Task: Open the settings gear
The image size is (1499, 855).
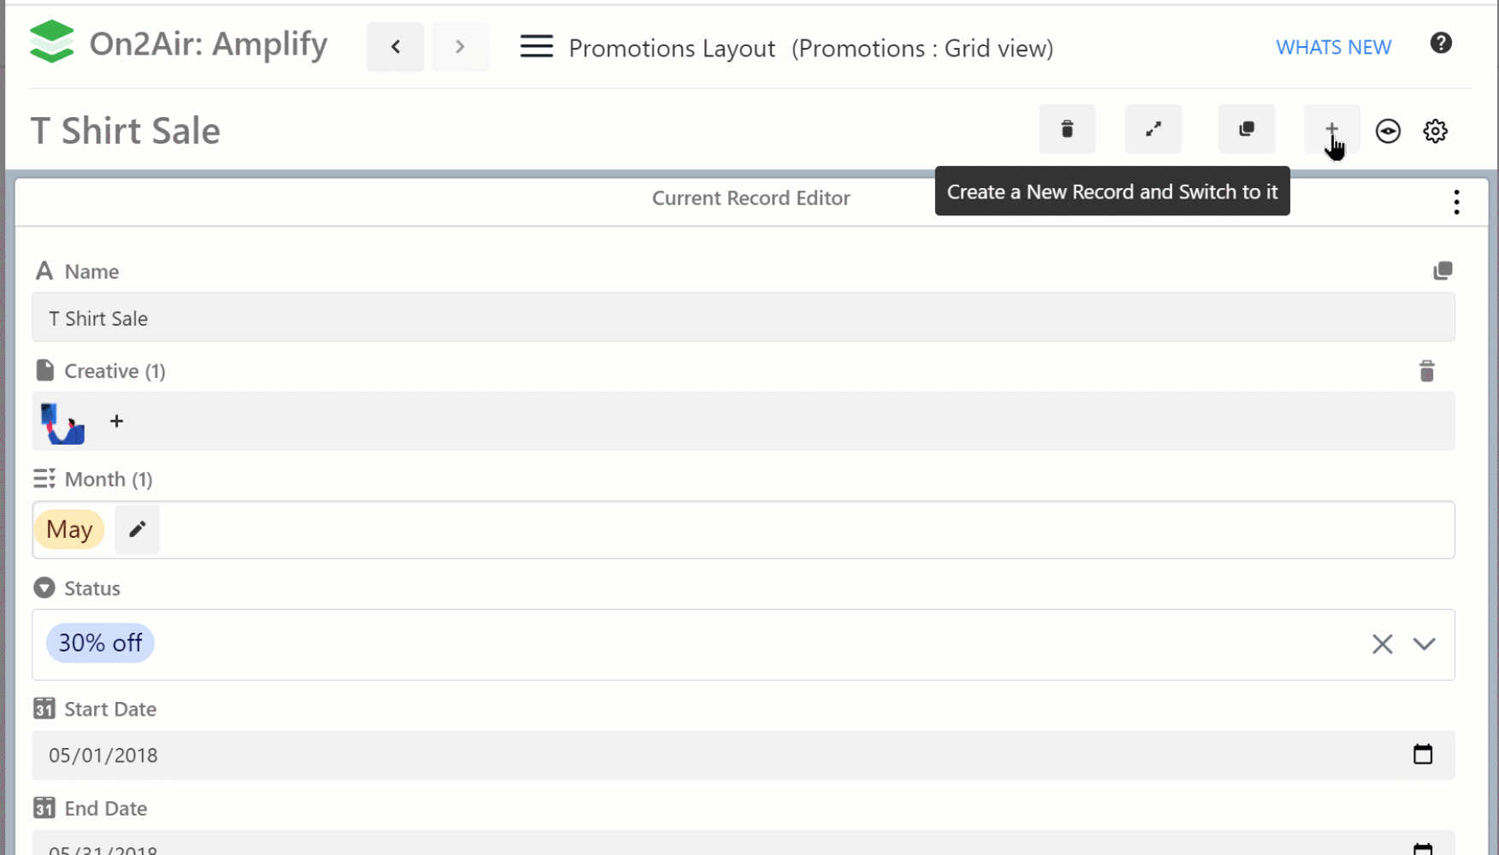Action: (1435, 131)
